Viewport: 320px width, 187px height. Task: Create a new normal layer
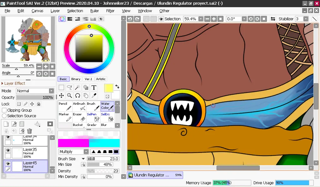click(6, 124)
